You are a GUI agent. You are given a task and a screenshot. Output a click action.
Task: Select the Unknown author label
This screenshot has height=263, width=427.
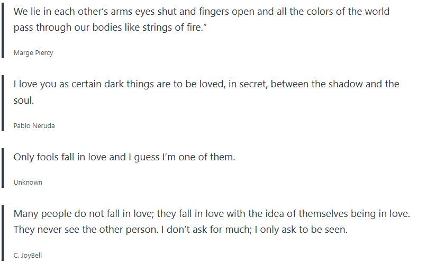tap(28, 183)
